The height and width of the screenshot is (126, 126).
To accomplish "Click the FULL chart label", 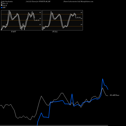I will coord(55,32).
